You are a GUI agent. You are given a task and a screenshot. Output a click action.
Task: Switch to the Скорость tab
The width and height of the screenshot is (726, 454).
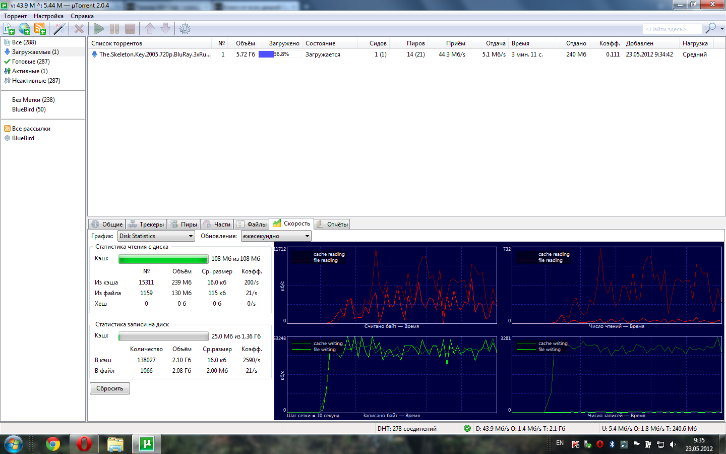(x=291, y=223)
